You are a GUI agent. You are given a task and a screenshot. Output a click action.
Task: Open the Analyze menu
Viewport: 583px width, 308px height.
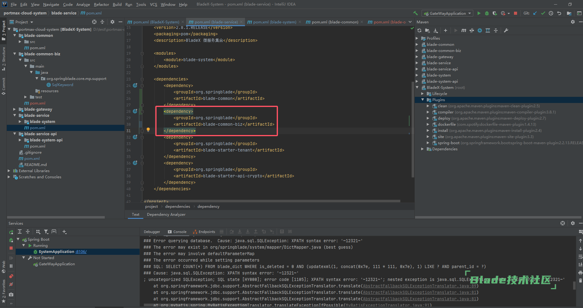[83, 4]
